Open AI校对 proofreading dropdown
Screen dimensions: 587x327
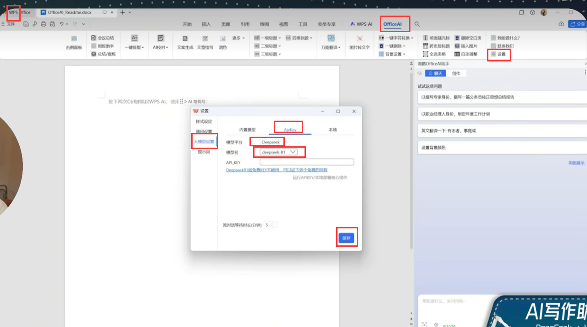pyautogui.click(x=161, y=43)
